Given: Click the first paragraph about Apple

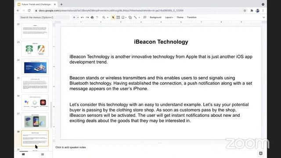Looking at the screenshot, I should pyautogui.click(x=161, y=59).
